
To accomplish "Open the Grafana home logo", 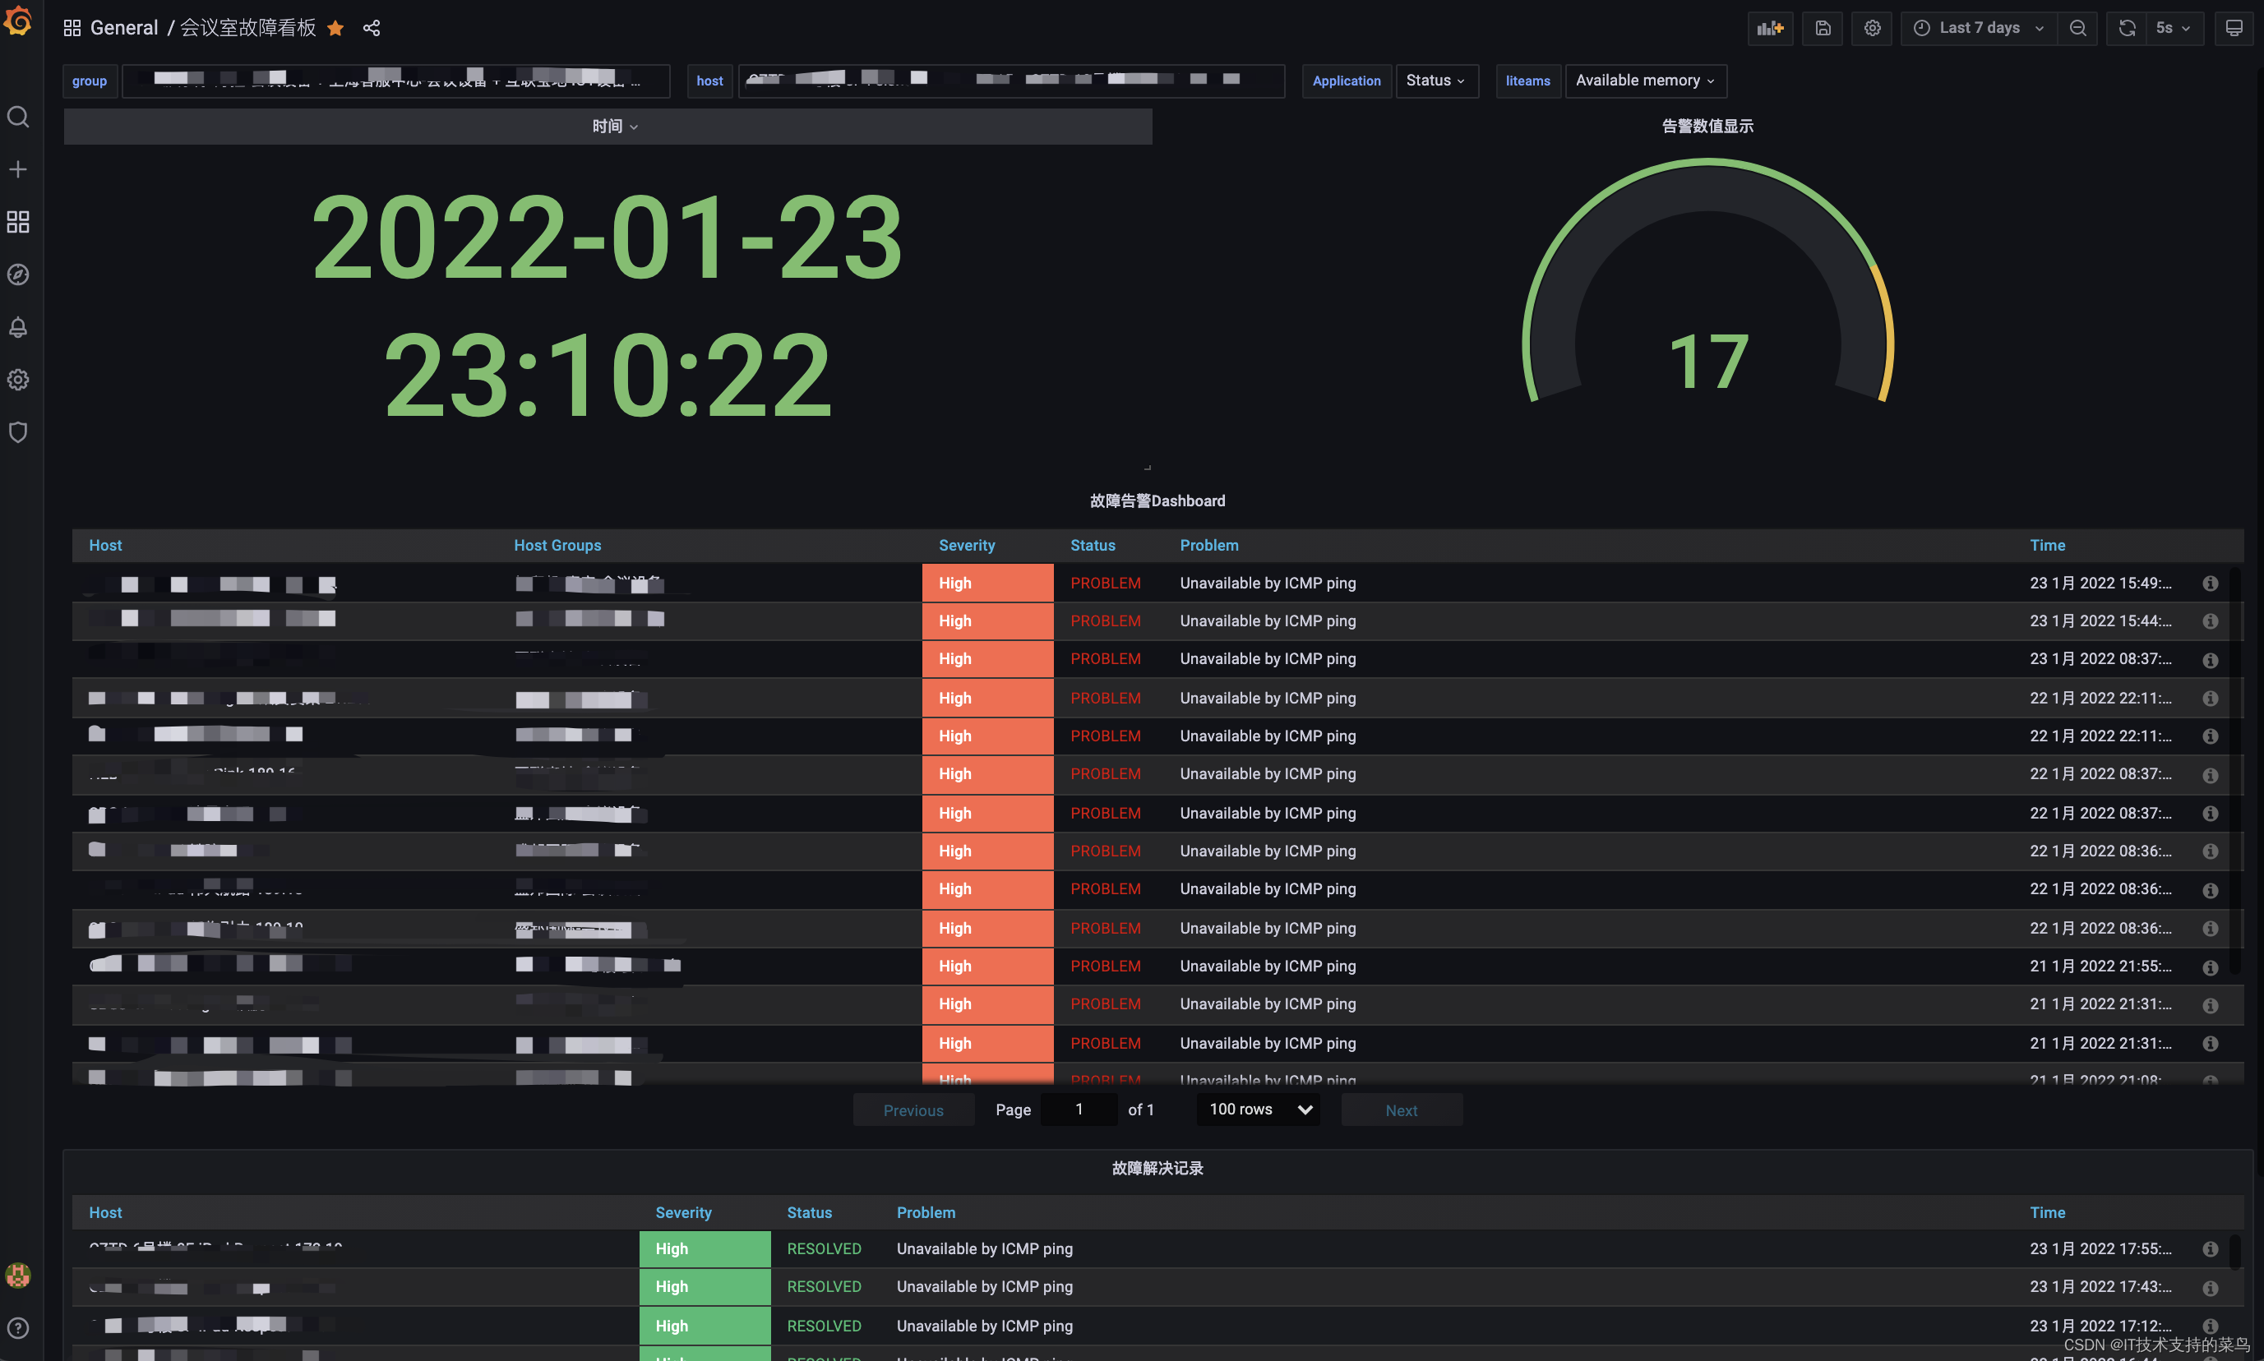I will point(17,21).
